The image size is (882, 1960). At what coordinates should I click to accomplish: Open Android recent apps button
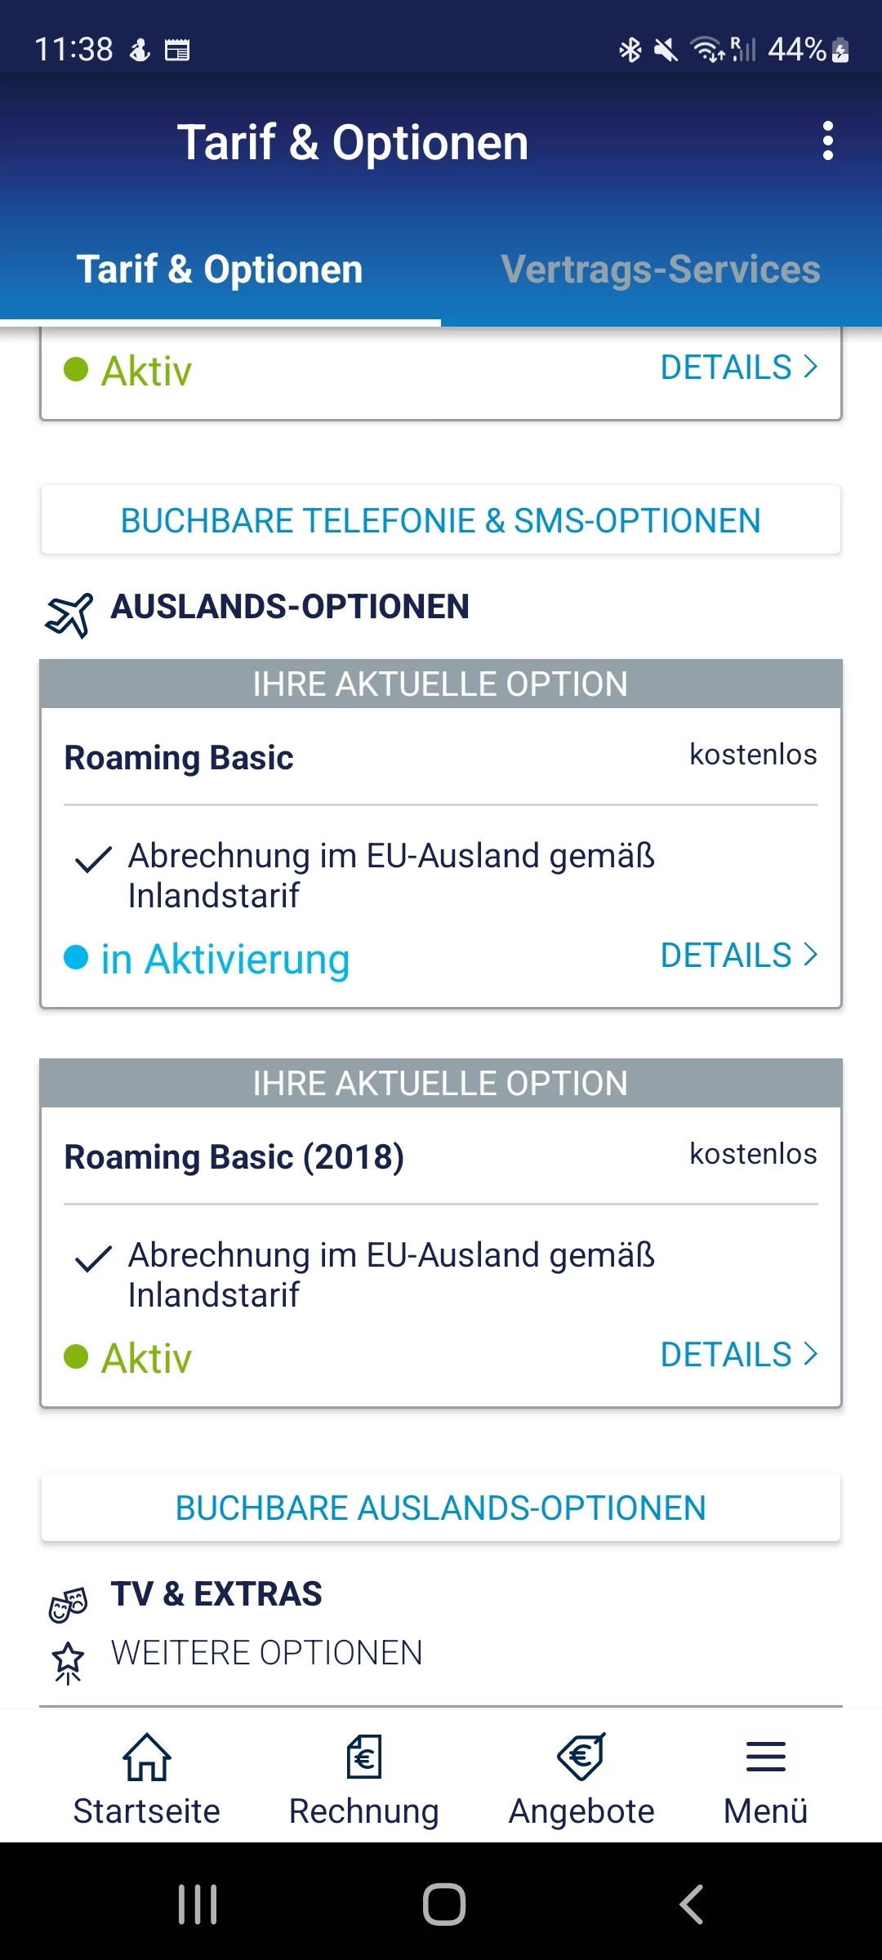pyautogui.click(x=198, y=1904)
